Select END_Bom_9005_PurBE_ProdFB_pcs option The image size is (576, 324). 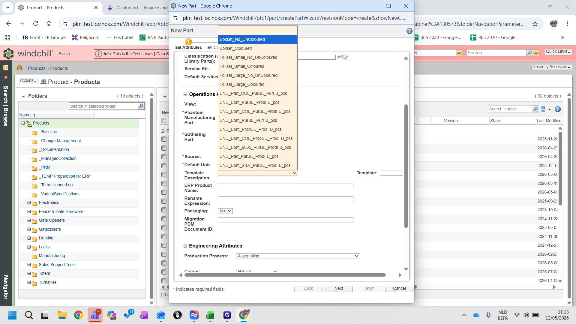click(258, 147)
